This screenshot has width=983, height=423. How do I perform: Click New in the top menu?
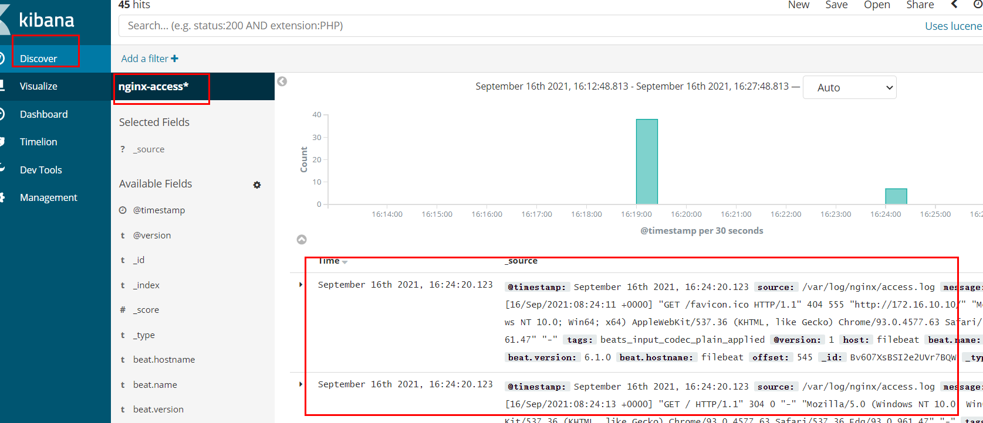click(x=799, y=5)
